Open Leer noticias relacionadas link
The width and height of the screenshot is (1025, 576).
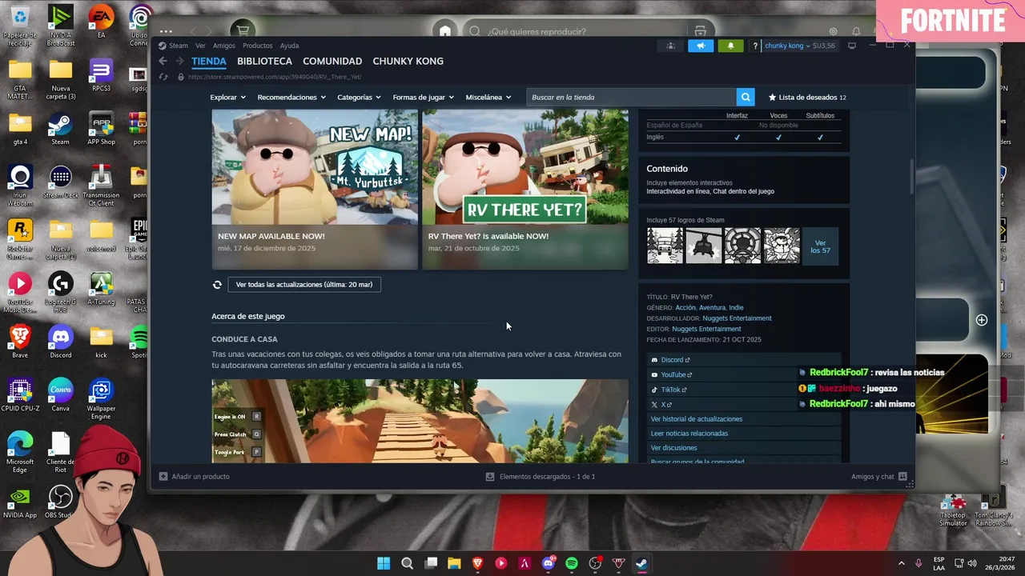click(689, 434)
